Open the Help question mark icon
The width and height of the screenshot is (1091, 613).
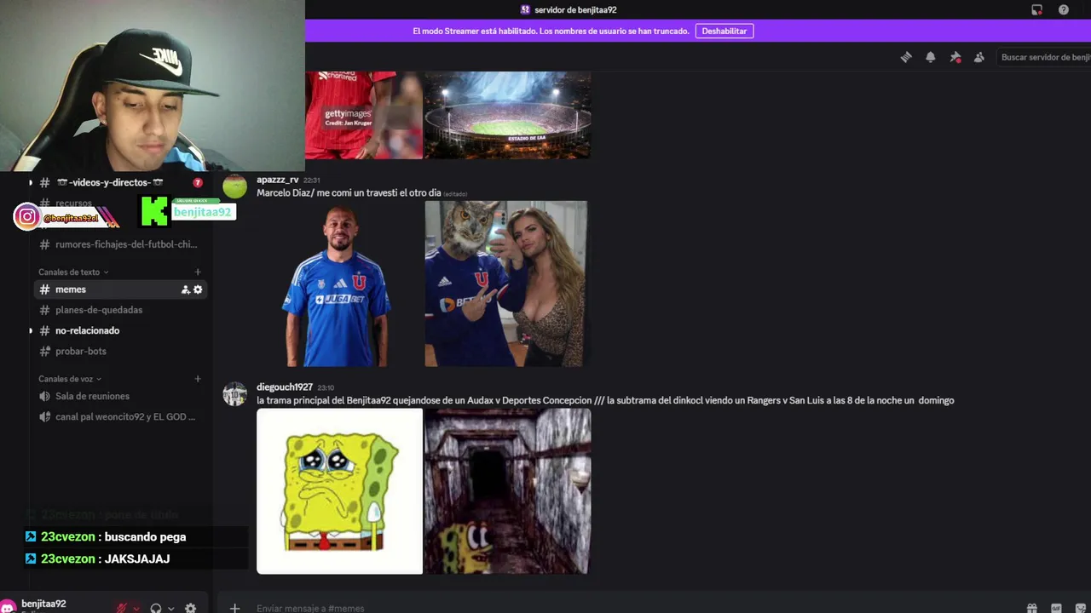tap(1064, 9)
